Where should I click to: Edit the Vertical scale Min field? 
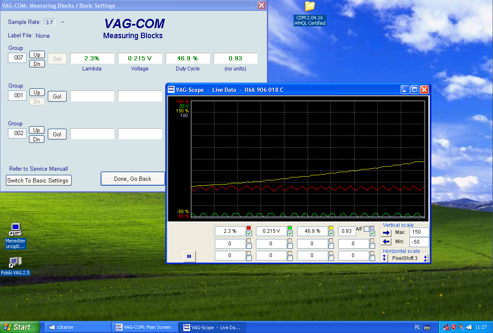419,242
